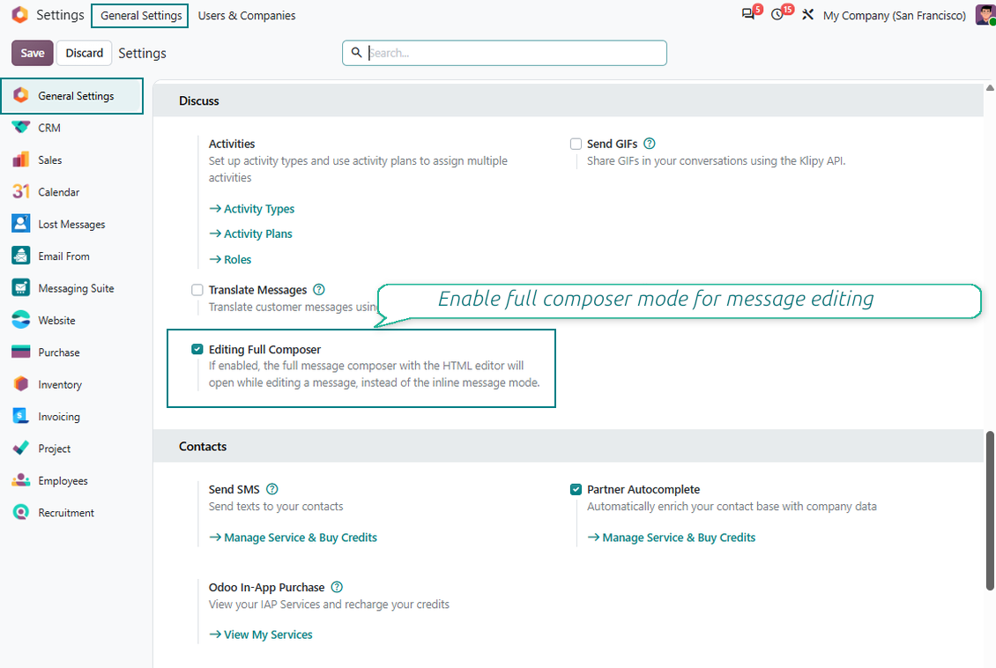The width and height of the screenshot is (996, 668).
Task: Click the Email From envelope icon
Action: (x=21, y=256)
